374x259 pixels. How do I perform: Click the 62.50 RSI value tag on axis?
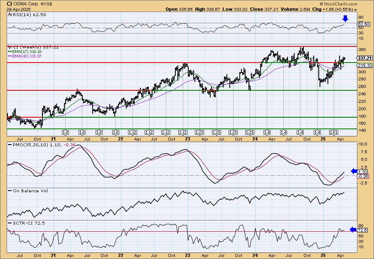click(x=364, y=24)
